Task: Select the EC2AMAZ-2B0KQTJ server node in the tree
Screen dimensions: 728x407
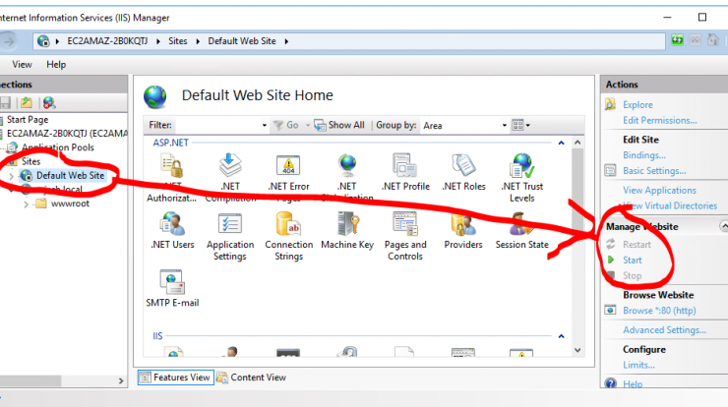Action: [x=67, y=134]
